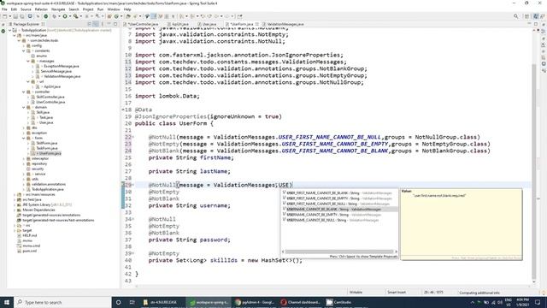Click the Debug toolbar icon

pyautogui.click(x=54, y=16)
